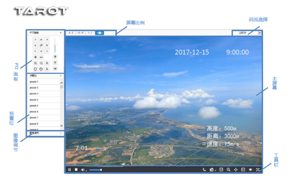
Task: Collapse the 预置位 preset panel arrow
Action: coord(60,76)
